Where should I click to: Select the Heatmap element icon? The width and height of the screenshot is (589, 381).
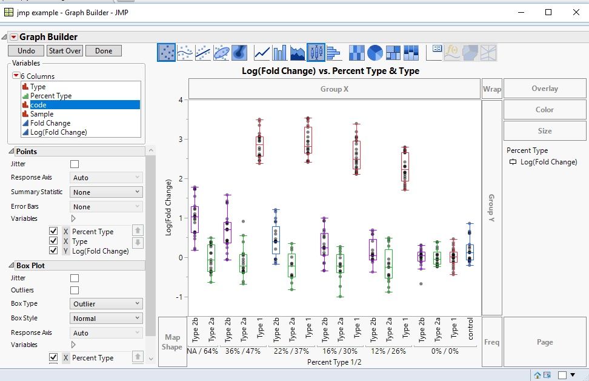click(356, 53)
